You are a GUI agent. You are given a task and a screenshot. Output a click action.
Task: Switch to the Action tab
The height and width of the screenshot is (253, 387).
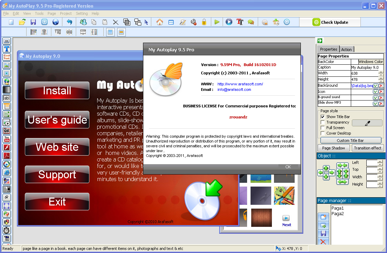coord(347,49)
